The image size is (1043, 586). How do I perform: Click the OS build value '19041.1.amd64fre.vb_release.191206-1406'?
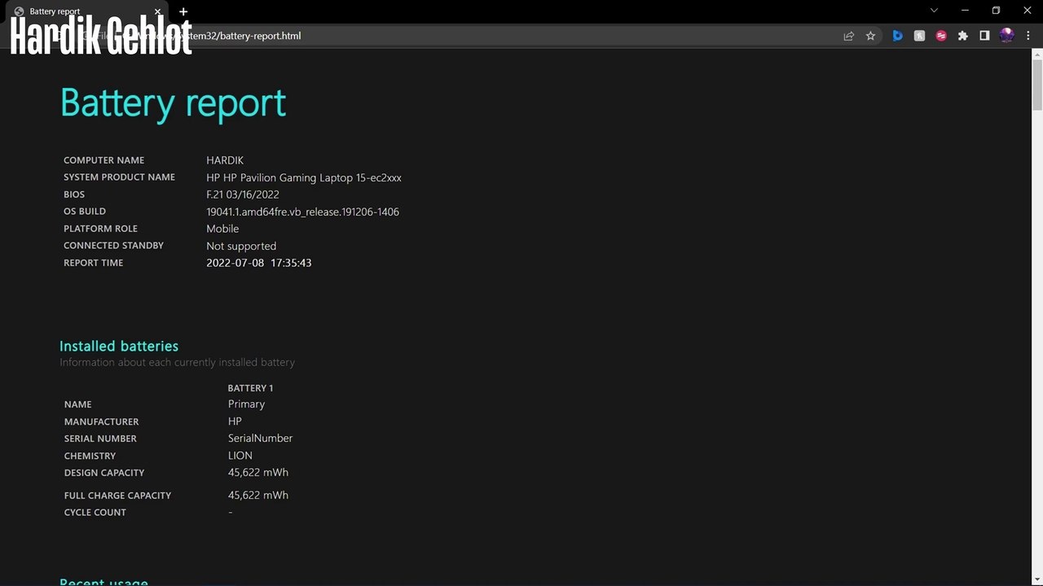click(x=302, y=212)
